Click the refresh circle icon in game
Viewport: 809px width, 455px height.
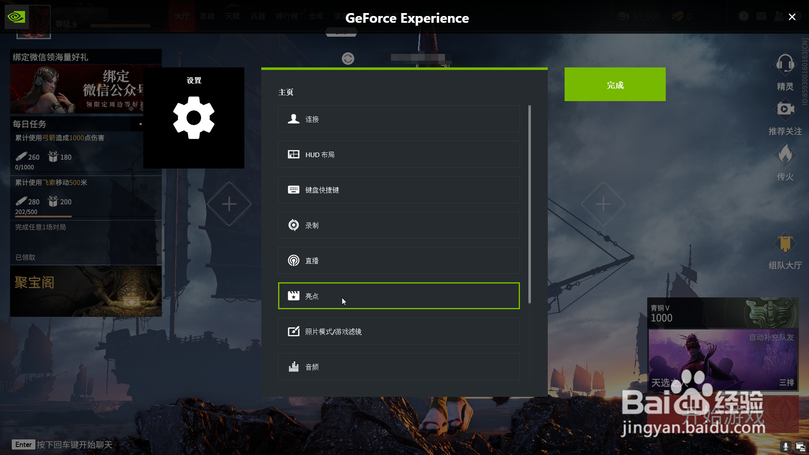(348, 58)
